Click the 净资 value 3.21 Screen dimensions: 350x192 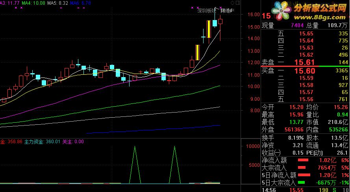(x=298, y=146)
